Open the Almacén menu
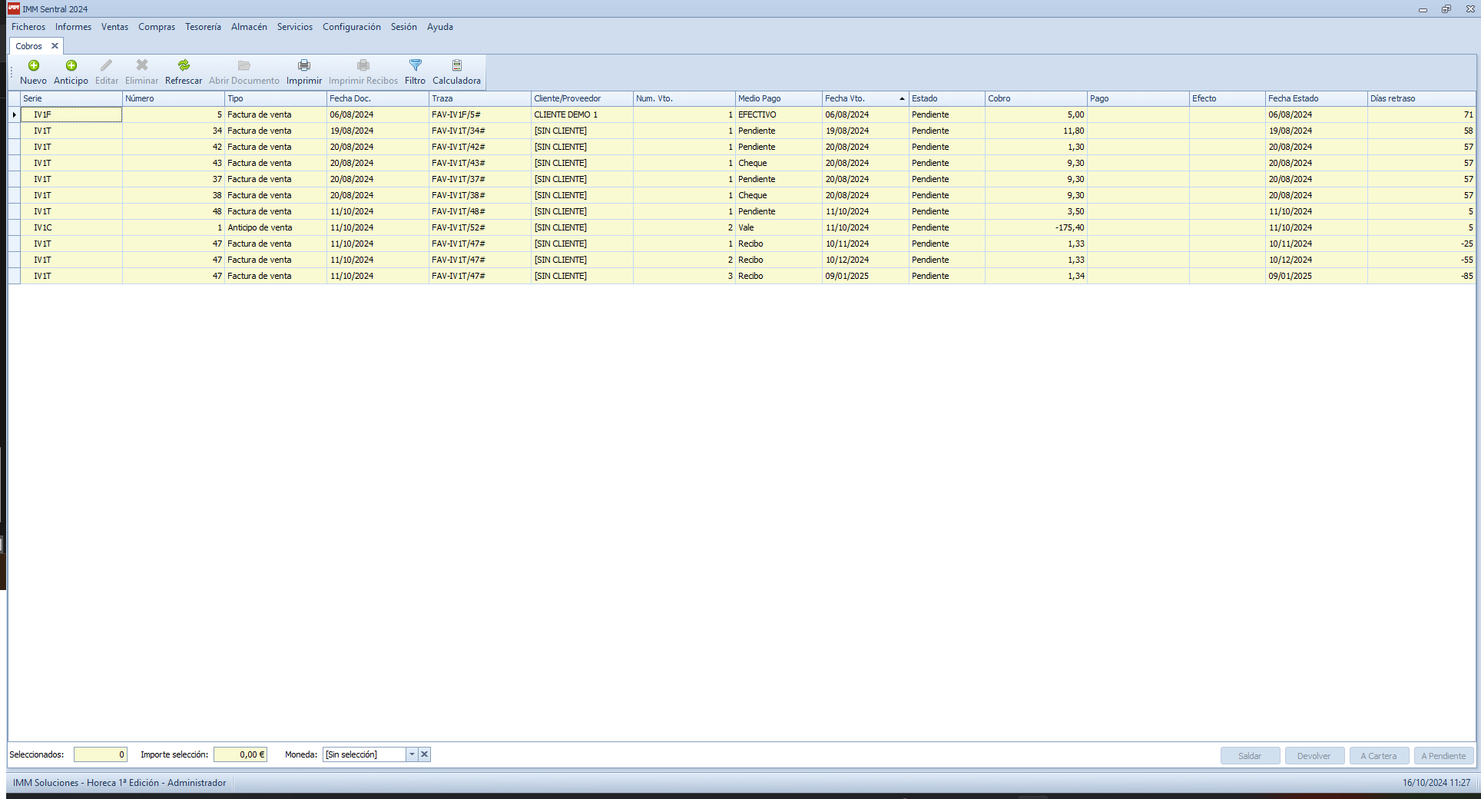Viewport: 1481px width, 799px height. pos(249,27)
